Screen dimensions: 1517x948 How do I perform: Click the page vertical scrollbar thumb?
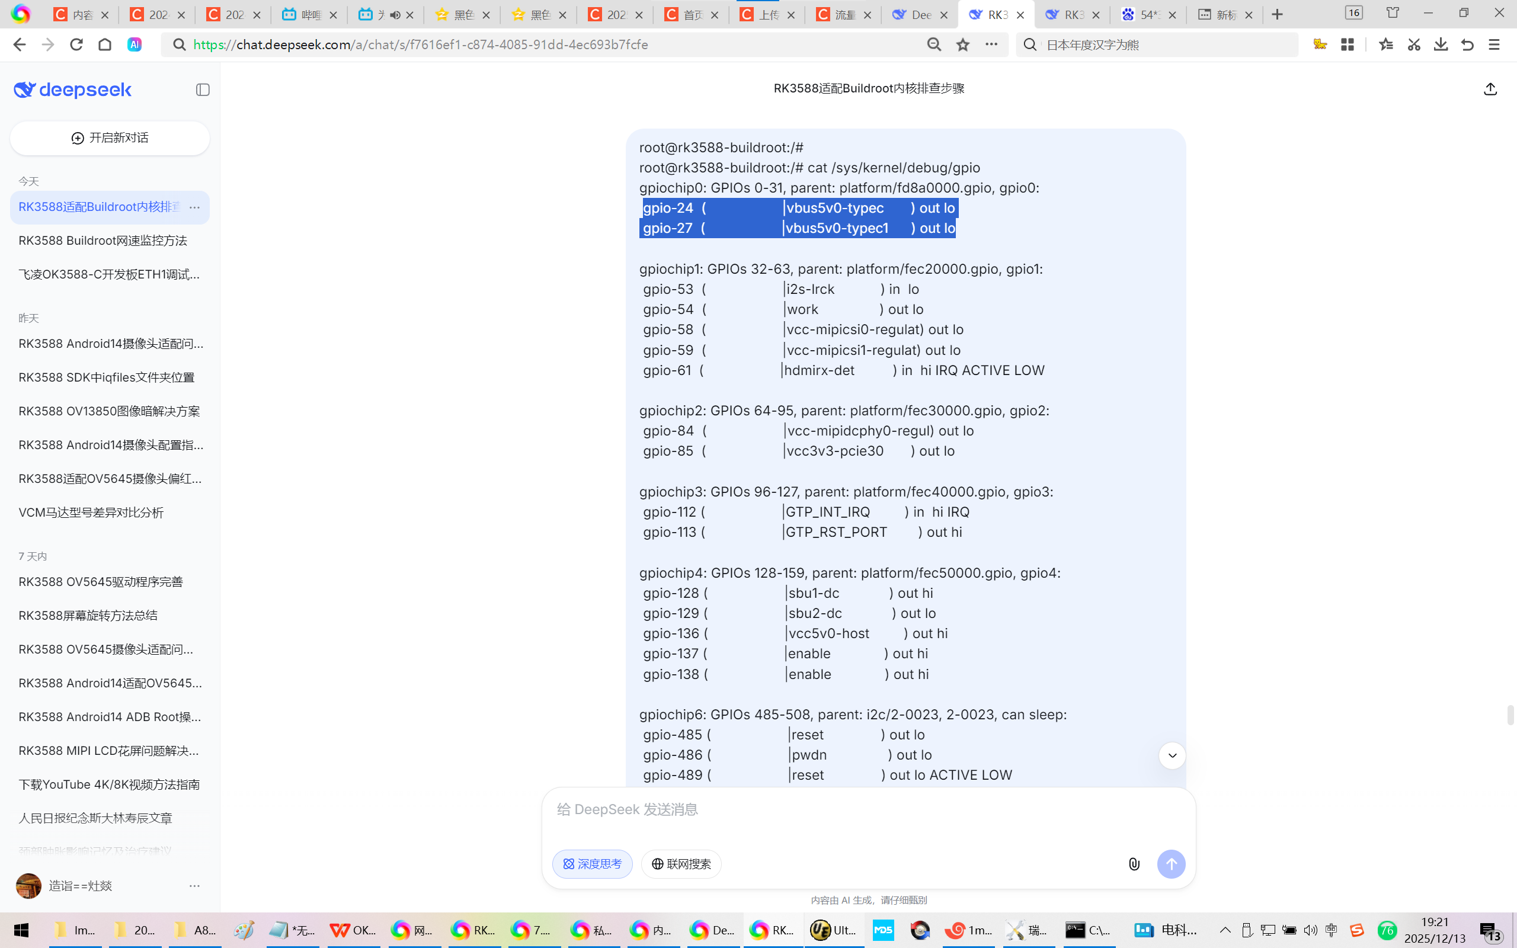pos(1510,715)
